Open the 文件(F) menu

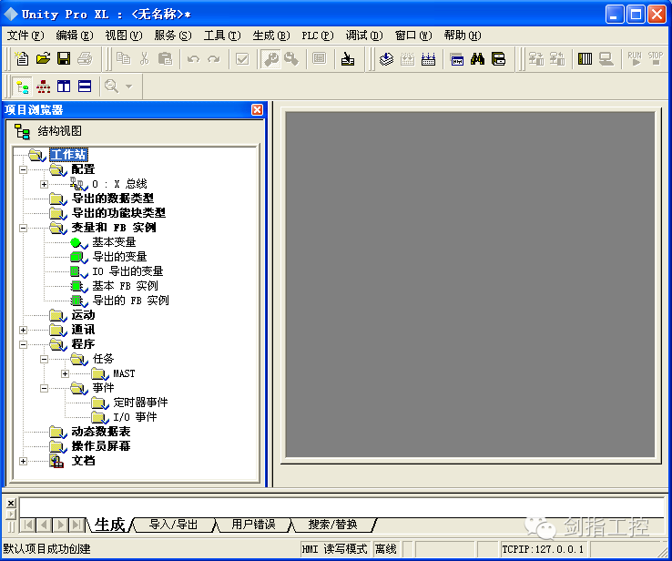[25, 36]
